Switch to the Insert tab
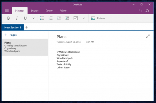This screenshot has width=156, height=103. pos(35,11)
